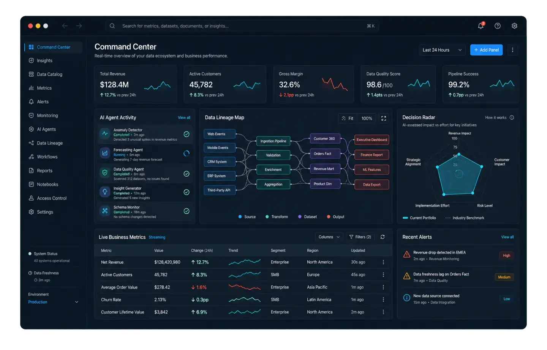Viewport: 547px width, 350px height.
Task: Toggle the Transform legend item
Action: [x=277, y=217]
